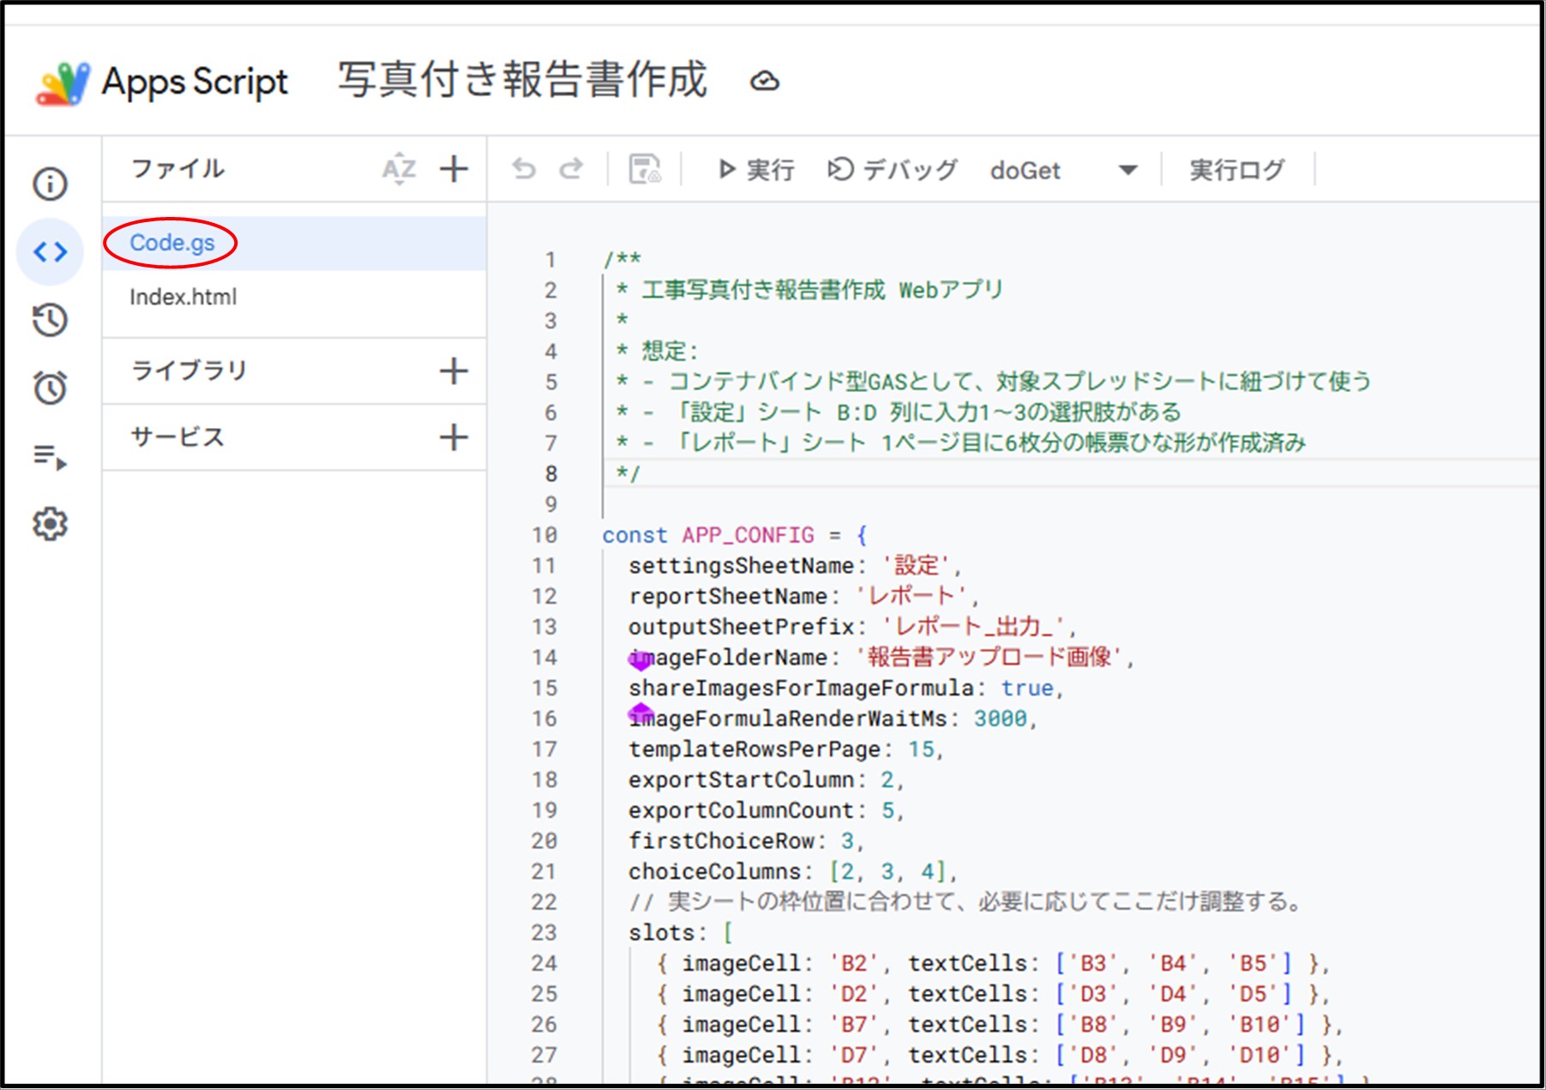Open the project history icon in sidebar

(50, 320)
